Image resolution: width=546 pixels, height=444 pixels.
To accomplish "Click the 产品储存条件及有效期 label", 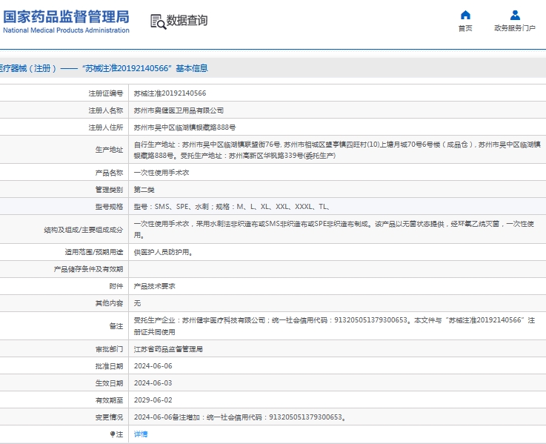I will click(x=88, y=269).
